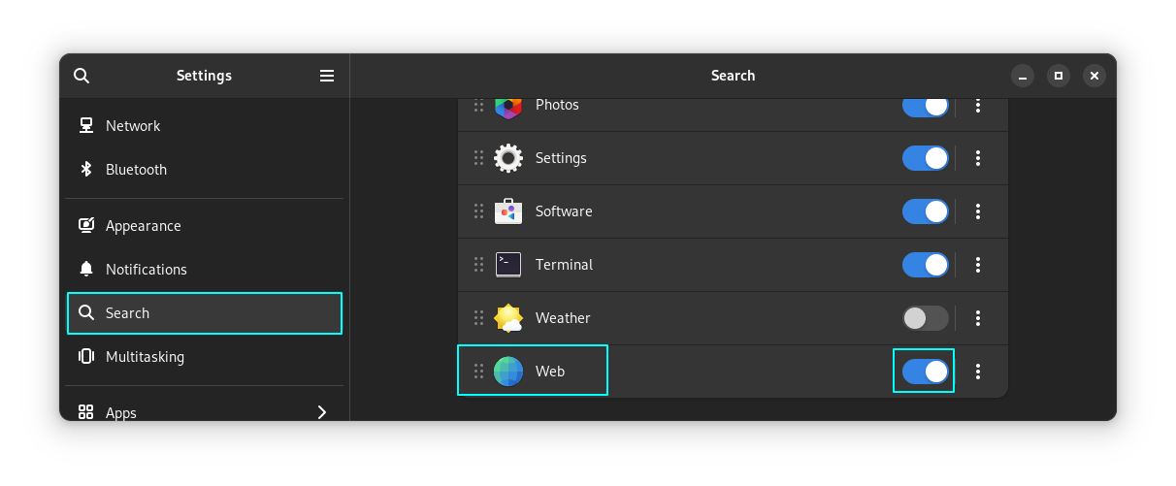Image resolution: width=1176 pixels, height=486 pixels.
Task: Minimize the Settings window
Action: tap(1023, 76)
